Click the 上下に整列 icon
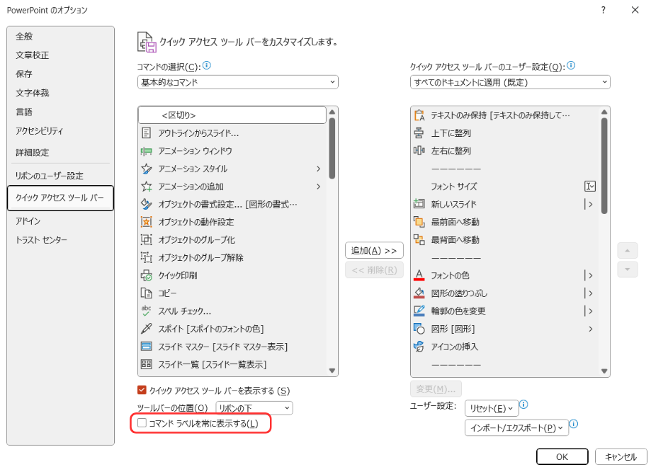Screen dimensions: 651x467 coord(419,133)
